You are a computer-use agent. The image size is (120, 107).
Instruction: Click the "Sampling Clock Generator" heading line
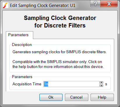pyautogui.click(x=60, y=18)
